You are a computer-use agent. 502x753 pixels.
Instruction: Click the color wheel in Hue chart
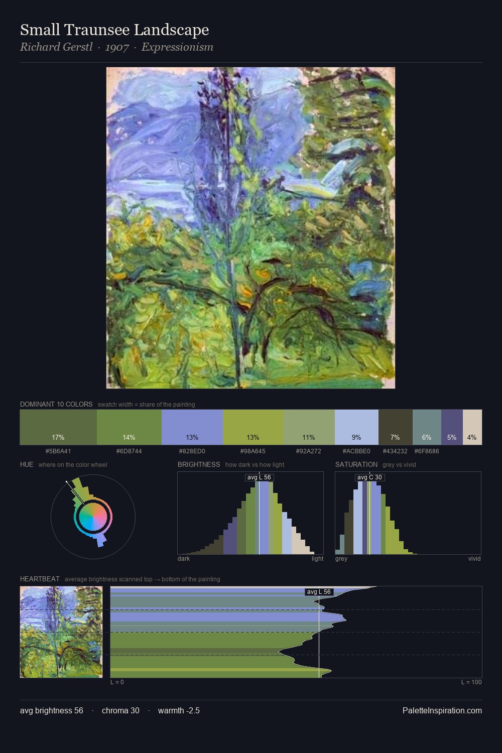point(93,517)
